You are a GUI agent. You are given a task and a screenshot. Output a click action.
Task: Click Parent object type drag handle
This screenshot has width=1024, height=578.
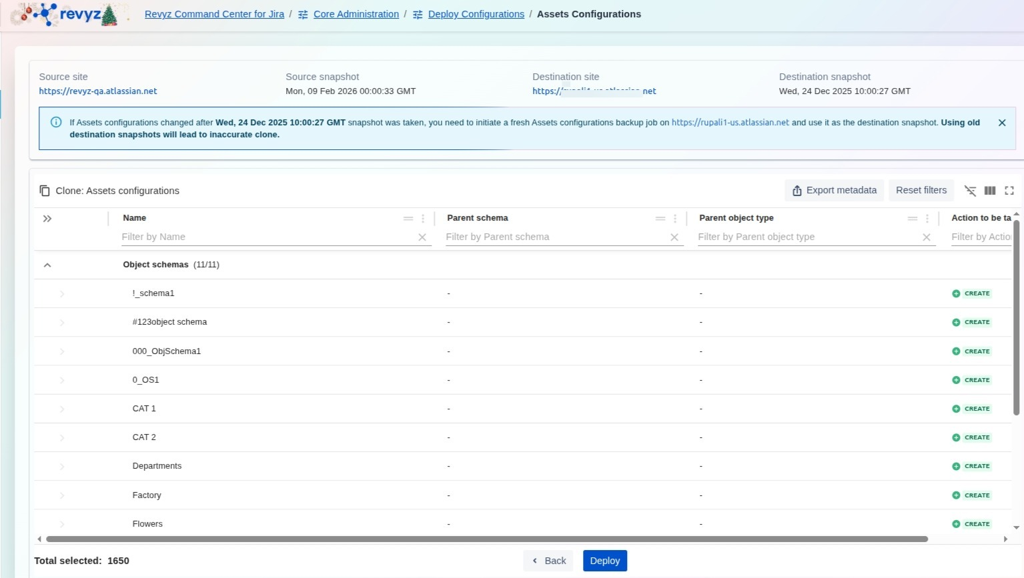click(912, 219)
